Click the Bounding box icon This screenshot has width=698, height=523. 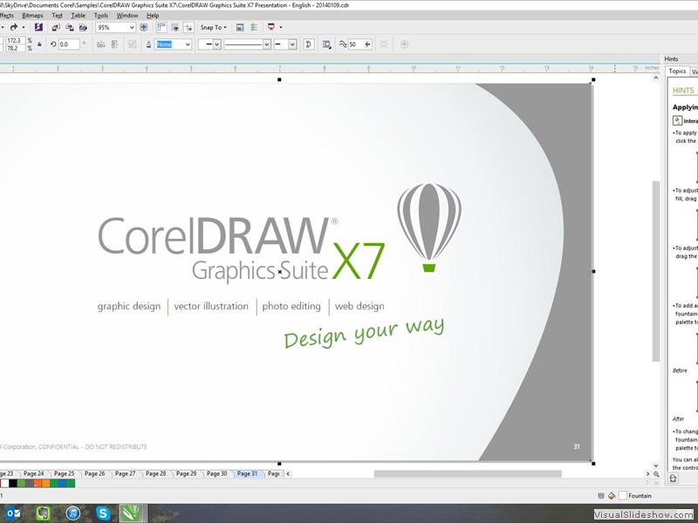click(x=384, y=44)
